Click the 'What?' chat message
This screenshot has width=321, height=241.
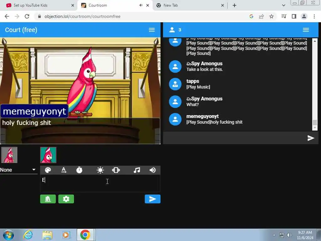pos(192,104)
